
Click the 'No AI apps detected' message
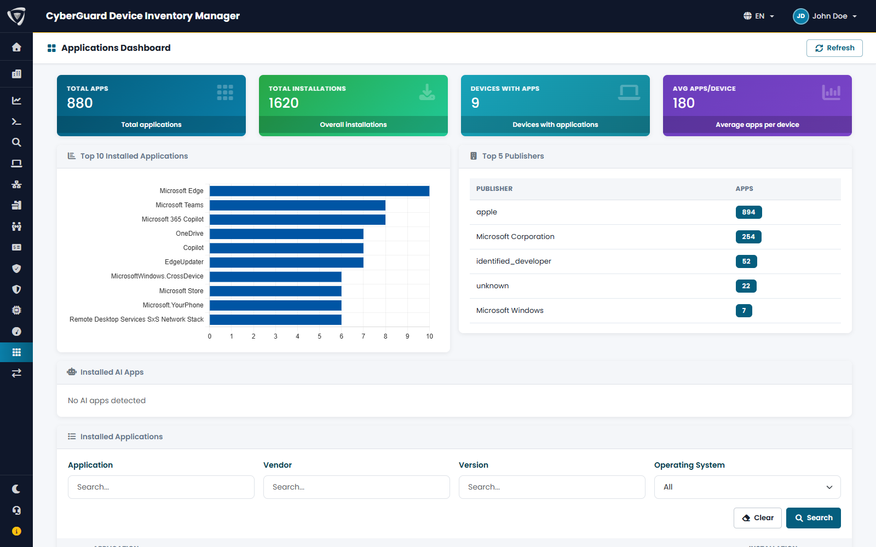click(107, 400)
